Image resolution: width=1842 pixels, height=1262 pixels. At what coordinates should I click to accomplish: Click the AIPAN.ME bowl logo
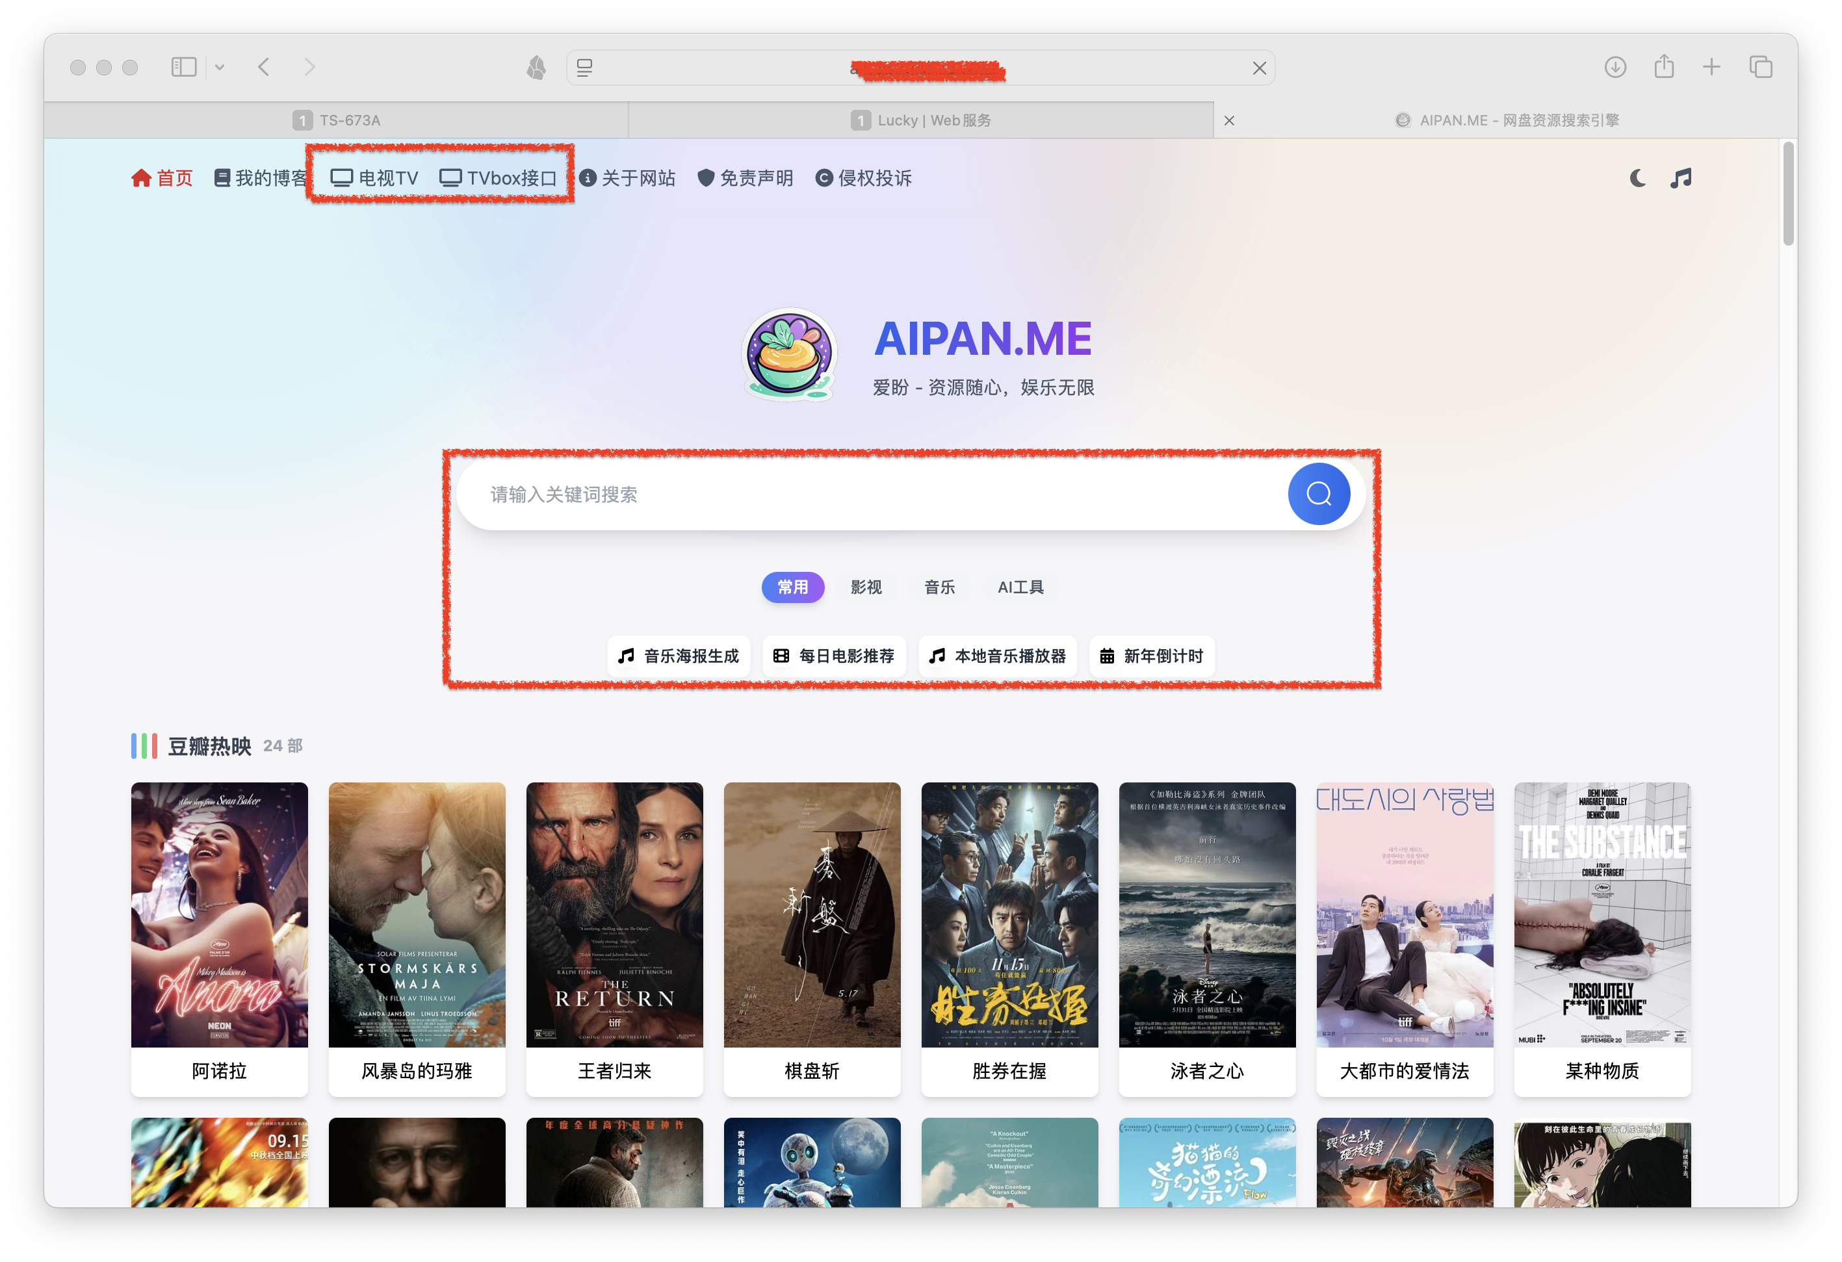click(x=788, y=355)
